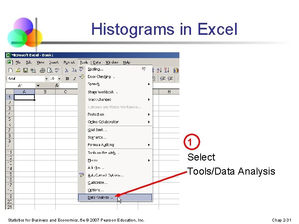
Task: Open the font size dropdown
Action: [59, 78]
